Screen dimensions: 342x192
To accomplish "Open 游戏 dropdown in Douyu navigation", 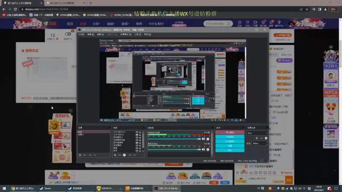I will click(125, 24).
